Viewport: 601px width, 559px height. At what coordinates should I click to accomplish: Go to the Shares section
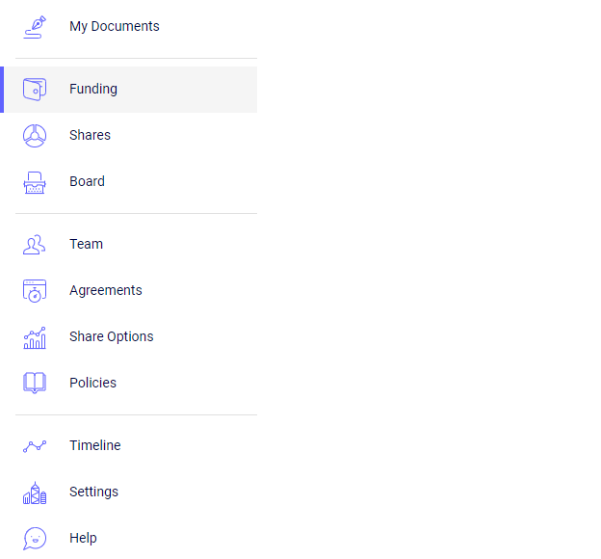90,136
